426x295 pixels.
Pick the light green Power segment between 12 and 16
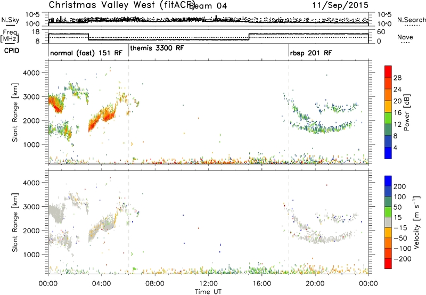click(388, 118)
